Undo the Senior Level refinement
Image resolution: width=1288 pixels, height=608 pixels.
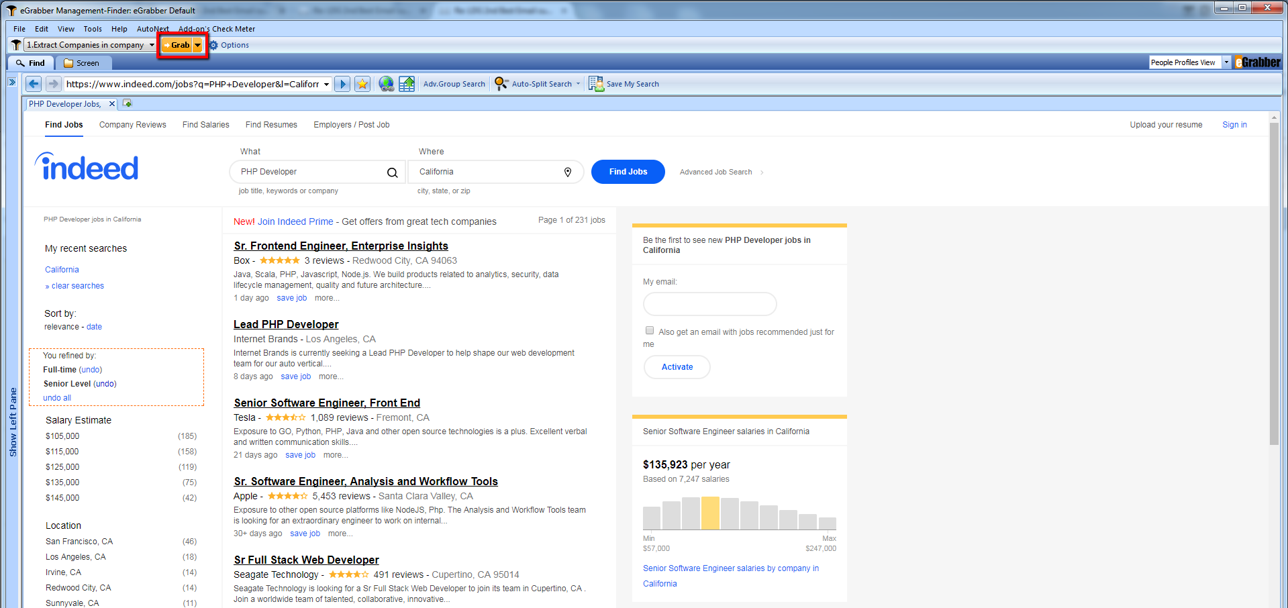tap(105, 384)
